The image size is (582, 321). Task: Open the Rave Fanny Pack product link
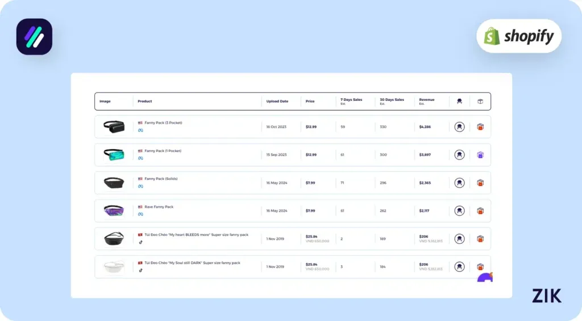coord(159,207)
